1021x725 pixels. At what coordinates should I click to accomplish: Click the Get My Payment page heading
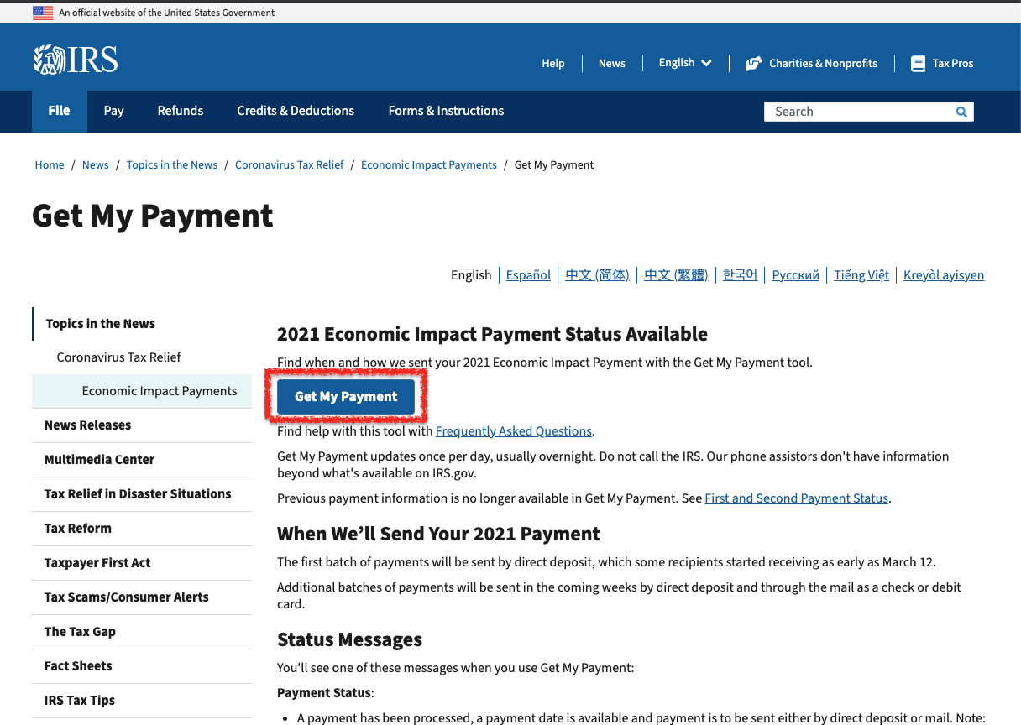153,216
